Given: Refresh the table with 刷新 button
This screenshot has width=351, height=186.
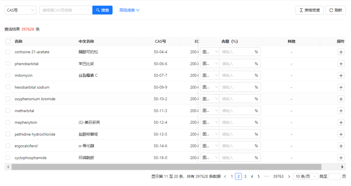Looking at the screenshot, I should 335,10.
